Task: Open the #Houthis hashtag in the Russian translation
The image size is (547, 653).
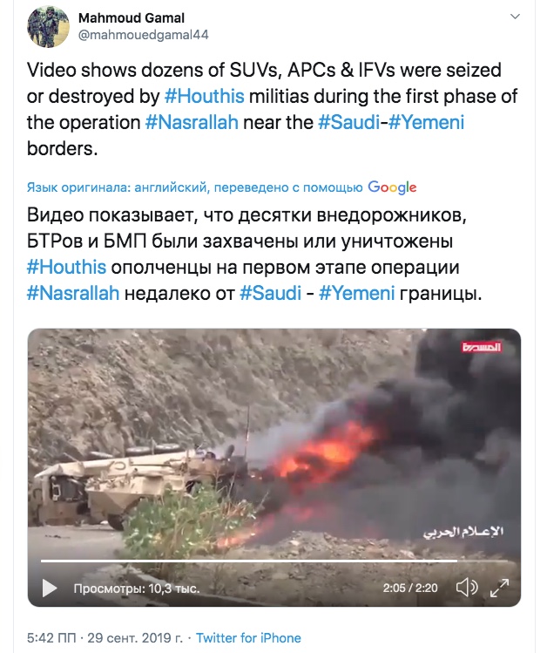Action: tap(66, 268)
